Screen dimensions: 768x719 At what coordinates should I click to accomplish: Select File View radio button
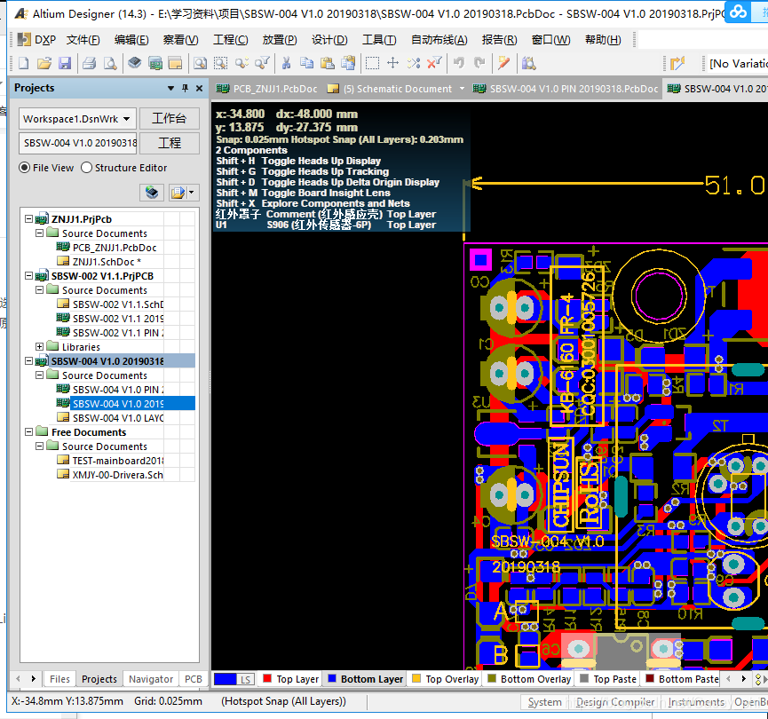coord(25,168)
